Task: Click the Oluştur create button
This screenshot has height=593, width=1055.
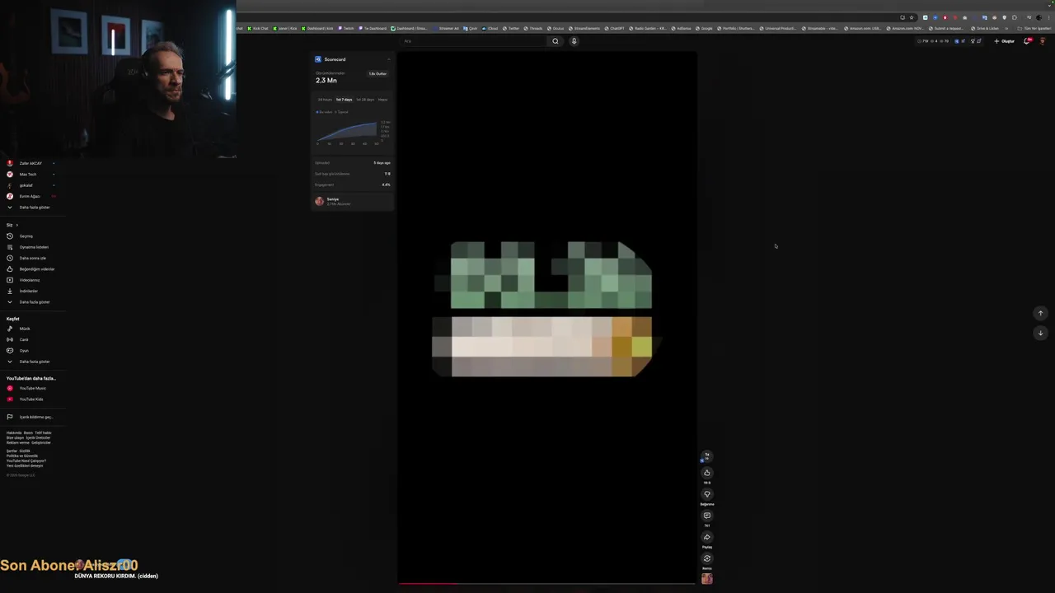Action: pos(1004,41)
